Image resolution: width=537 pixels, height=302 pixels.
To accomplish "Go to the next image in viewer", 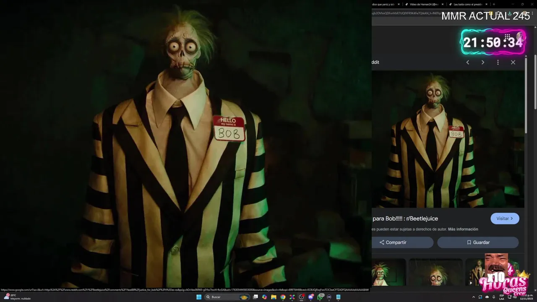I will point(483,62).
